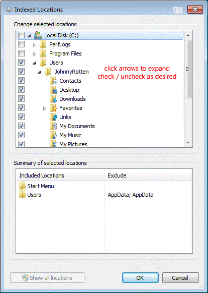Click the Local Disk (C:) drive icon
Image resolution: width=208 pixels, height=293 pixels.
38,35
